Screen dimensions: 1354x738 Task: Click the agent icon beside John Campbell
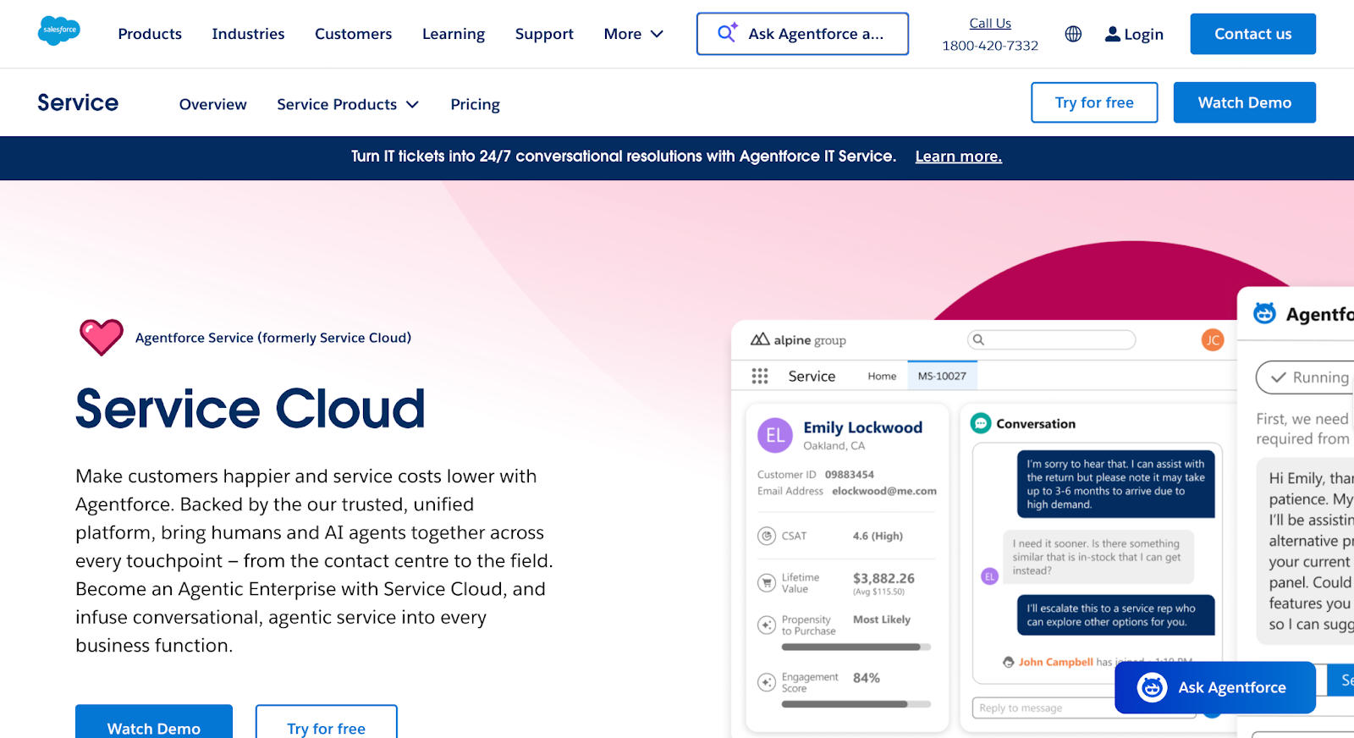(x=1008, y=662)
